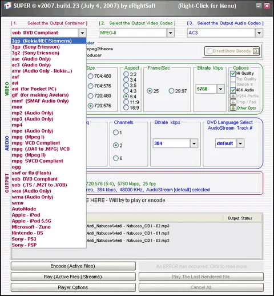Choose the 3:2 aspect ratio
The height and width of the screenshot is (296, 274).
coord(126,74)
